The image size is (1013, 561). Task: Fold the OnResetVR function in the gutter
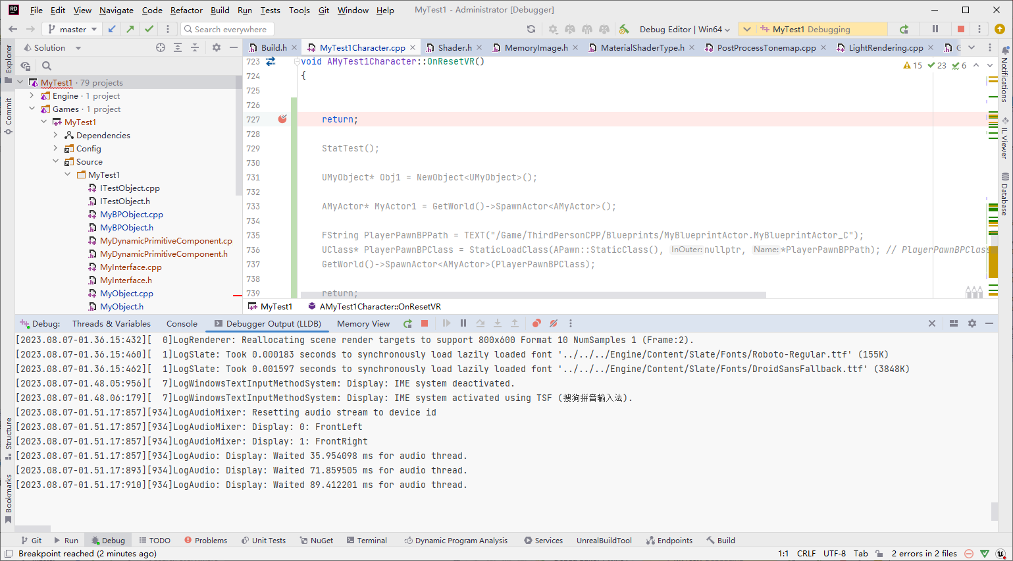[x=296, y=61]
